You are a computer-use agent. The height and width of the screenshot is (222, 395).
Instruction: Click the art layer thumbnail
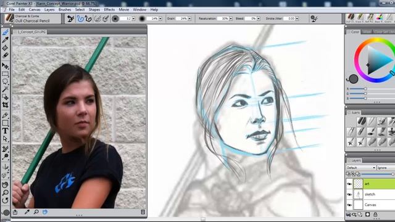click(358, 184)
